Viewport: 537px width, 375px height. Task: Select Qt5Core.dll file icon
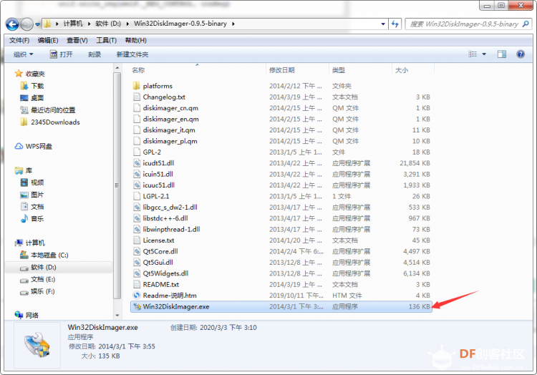point(137,251)
